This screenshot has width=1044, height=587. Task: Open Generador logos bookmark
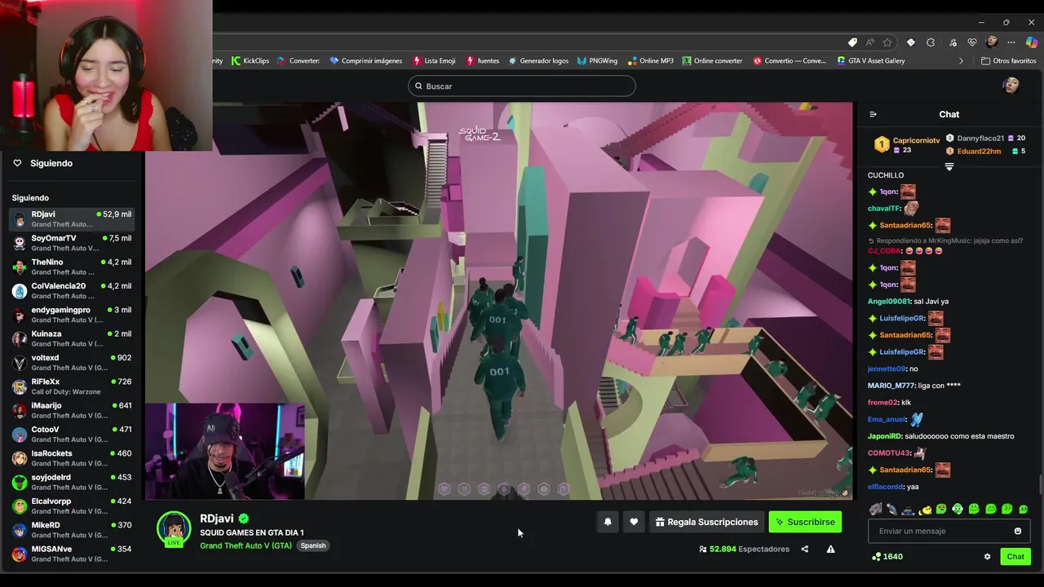coord(538,60)
